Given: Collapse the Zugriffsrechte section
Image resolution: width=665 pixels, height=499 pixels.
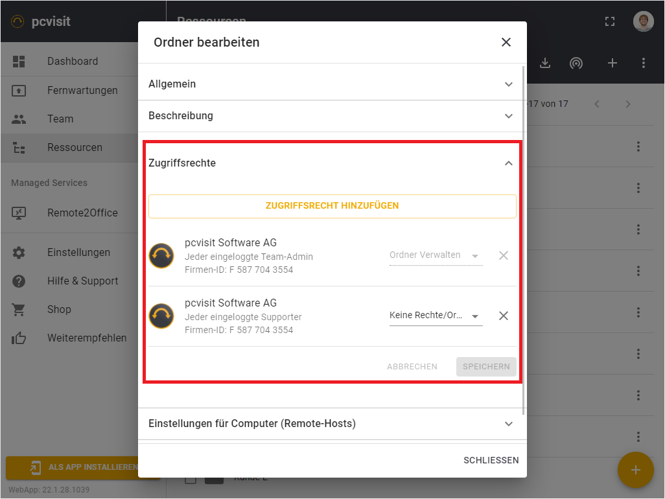Looking at the screenshot, I should 508,163.
